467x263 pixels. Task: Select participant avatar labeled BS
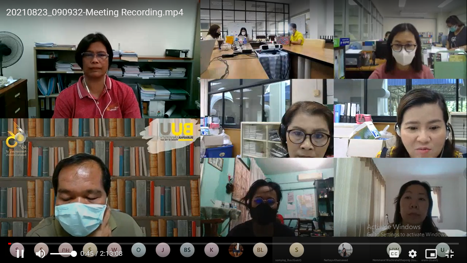click(187, 250)
